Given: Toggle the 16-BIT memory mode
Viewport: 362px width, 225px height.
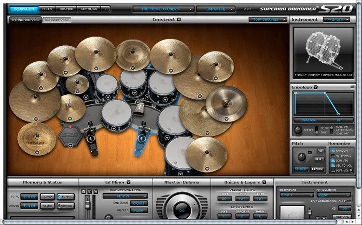Looking at the screenshot, I should coord(66,197).
